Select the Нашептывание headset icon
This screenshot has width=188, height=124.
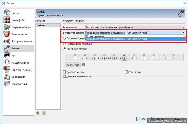(7, 63)
